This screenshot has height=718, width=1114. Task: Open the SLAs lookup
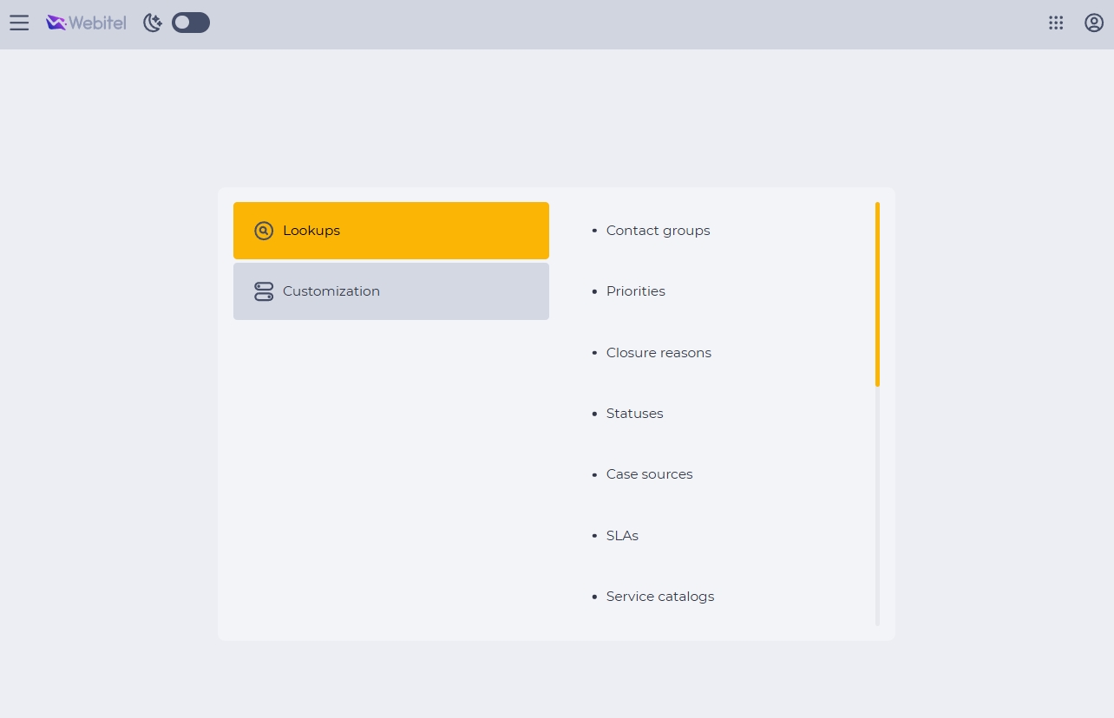622,536
